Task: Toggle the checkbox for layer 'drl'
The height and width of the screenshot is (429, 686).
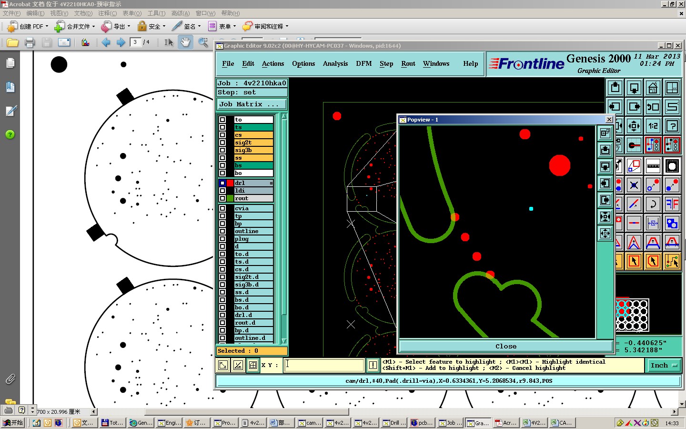Action: tap(222, 183)
